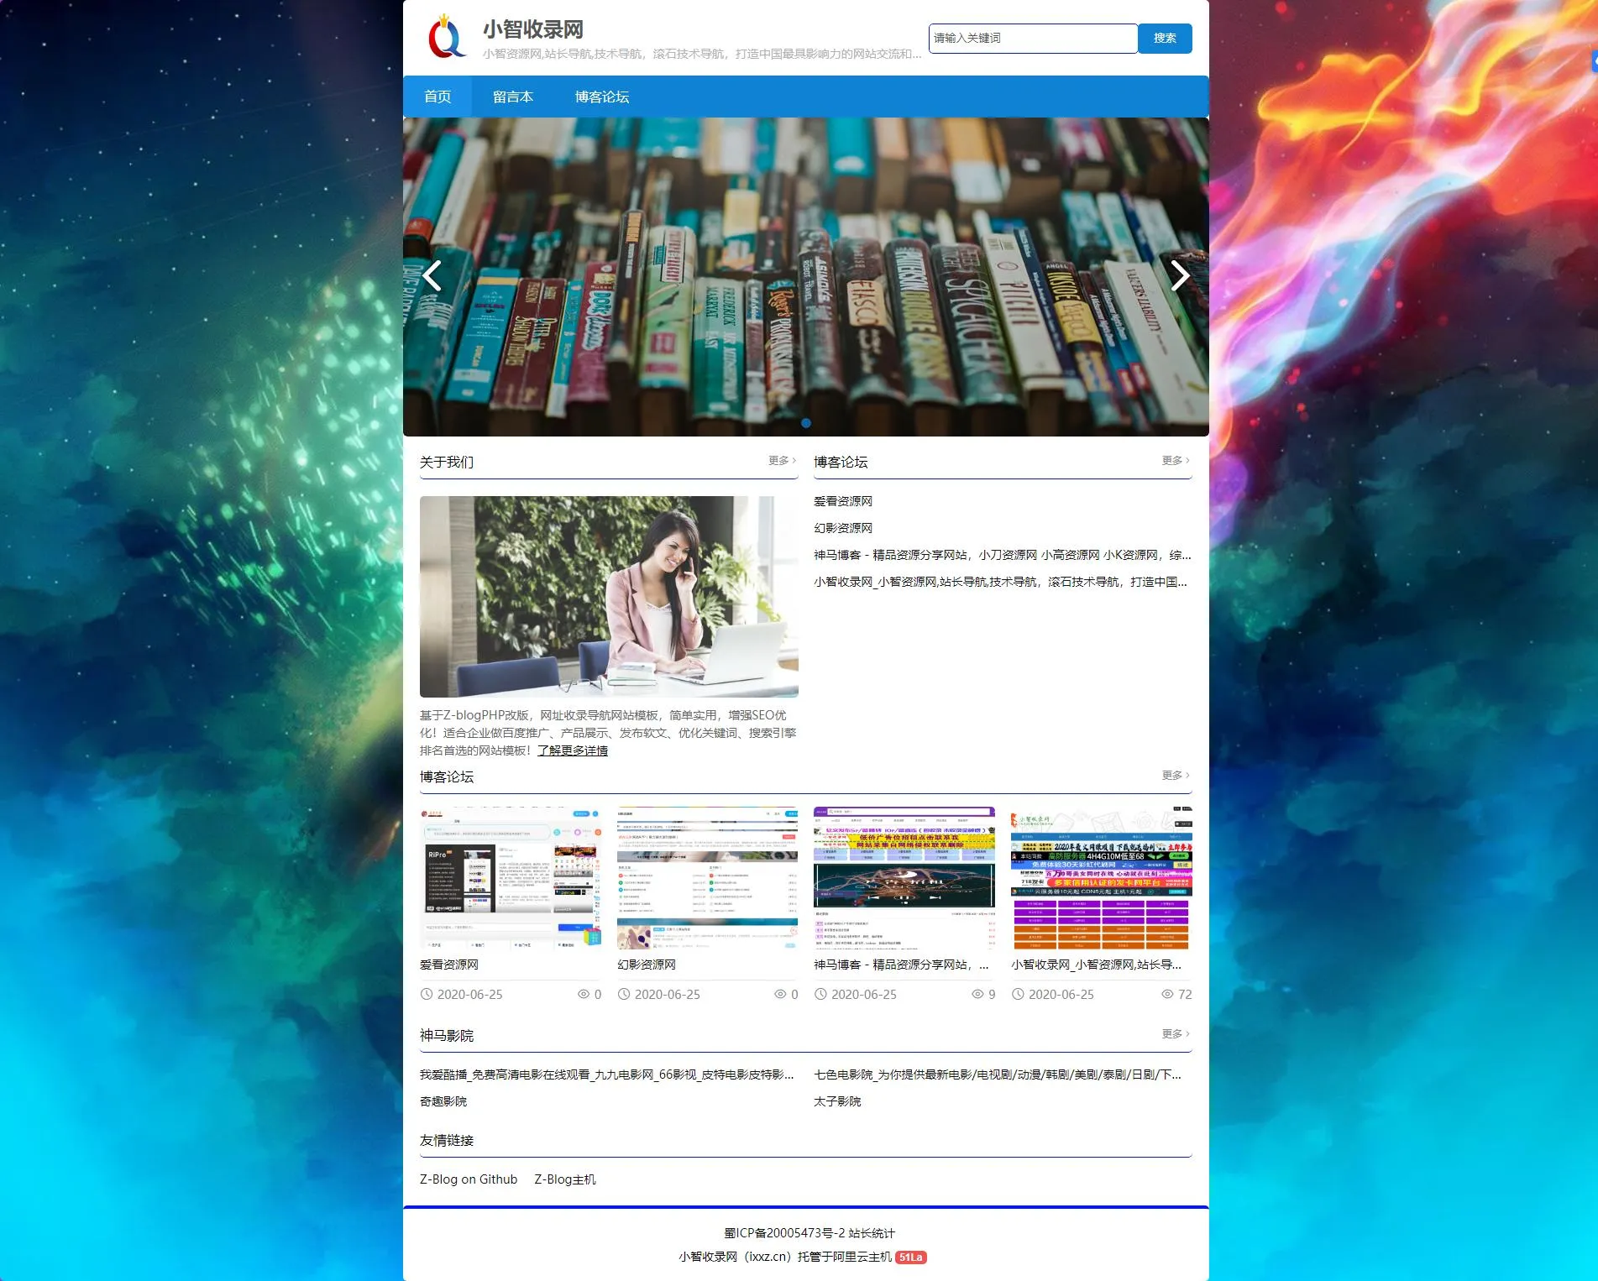The image size is (1598, 1281).
Task: Click the carousel previous arrow
Action: pos(432,275)
